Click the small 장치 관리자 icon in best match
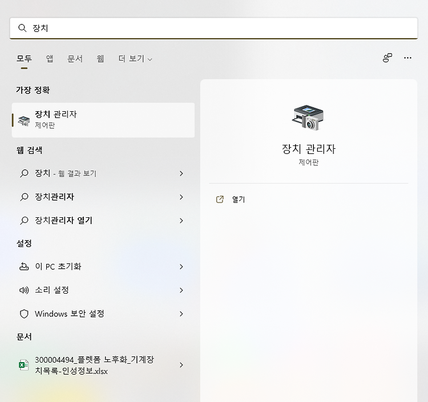The height and width of the screenshot is (402, 428). (24, 121)
